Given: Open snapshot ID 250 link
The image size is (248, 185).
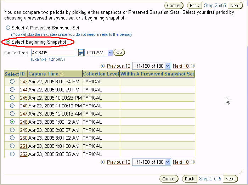Looking at the screenshot, I should click(x=24, y=138).
